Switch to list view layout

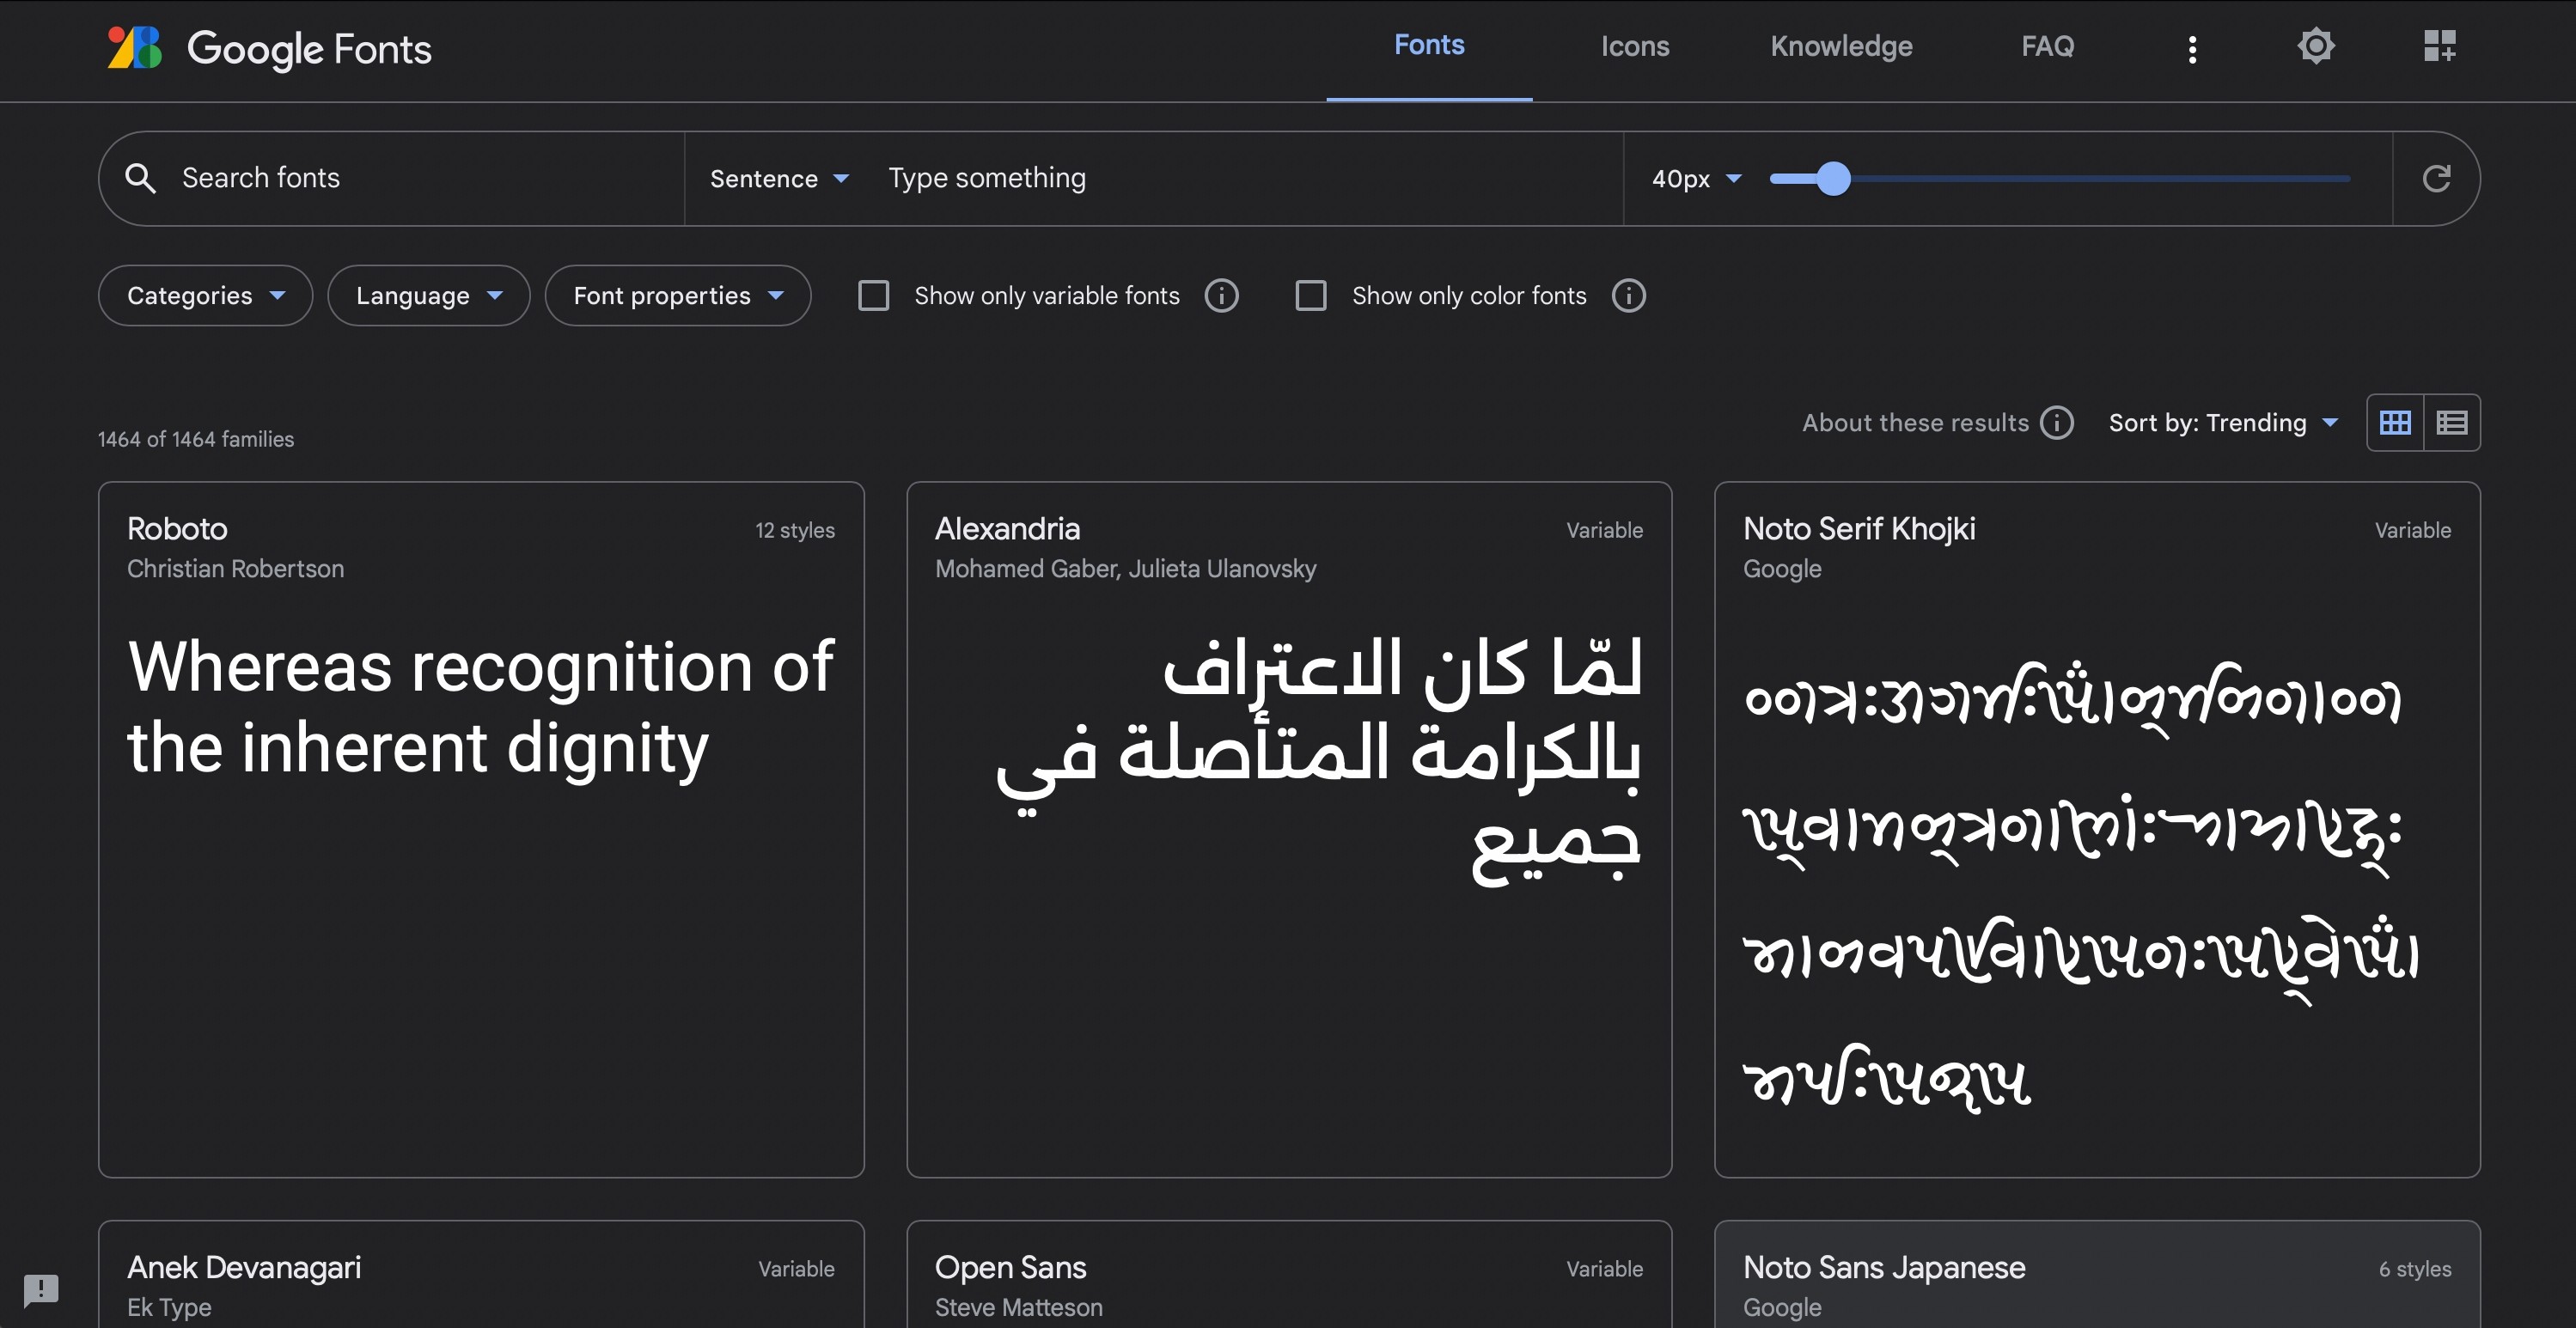tap(2452, 423)
